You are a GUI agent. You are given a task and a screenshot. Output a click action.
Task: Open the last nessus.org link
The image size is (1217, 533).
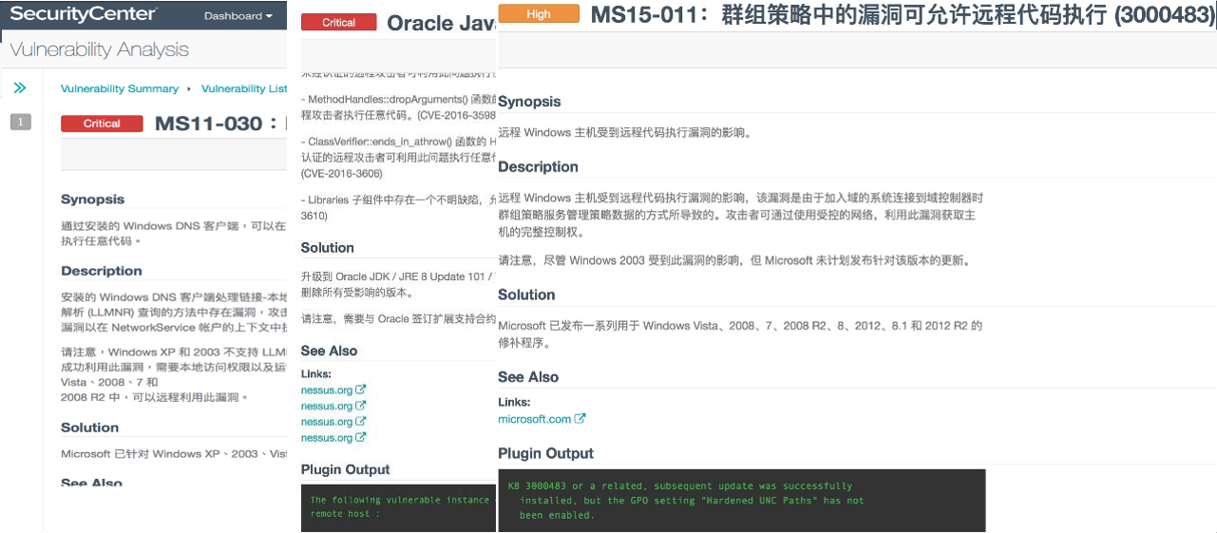327,438
